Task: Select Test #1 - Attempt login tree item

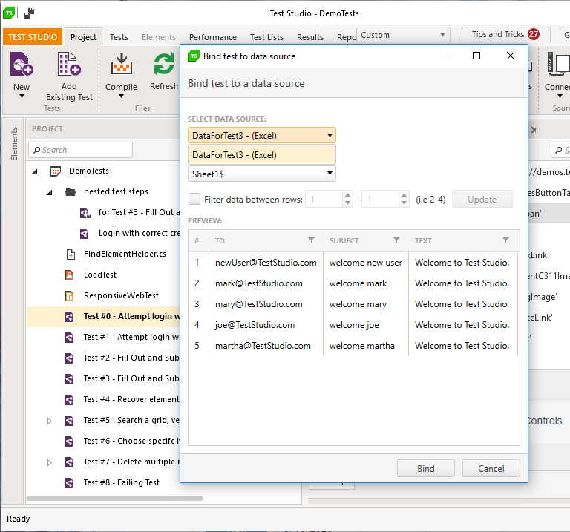Action: (131, 337)
